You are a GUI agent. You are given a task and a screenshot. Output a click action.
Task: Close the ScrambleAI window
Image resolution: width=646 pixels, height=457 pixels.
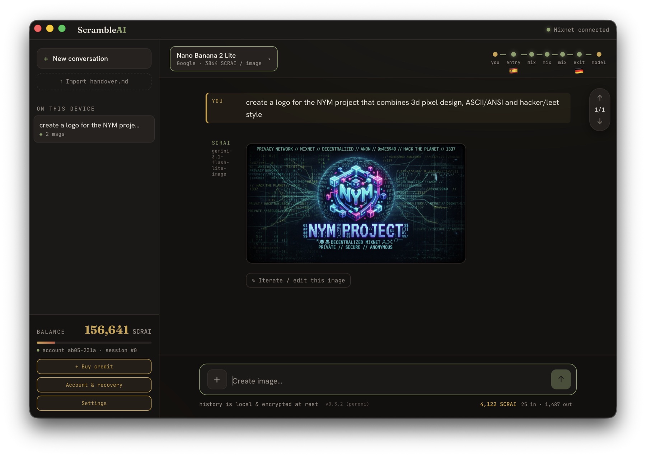pos(38,29)
